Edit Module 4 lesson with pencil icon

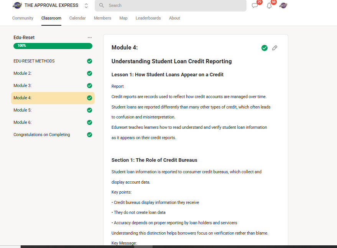point(275,48)
